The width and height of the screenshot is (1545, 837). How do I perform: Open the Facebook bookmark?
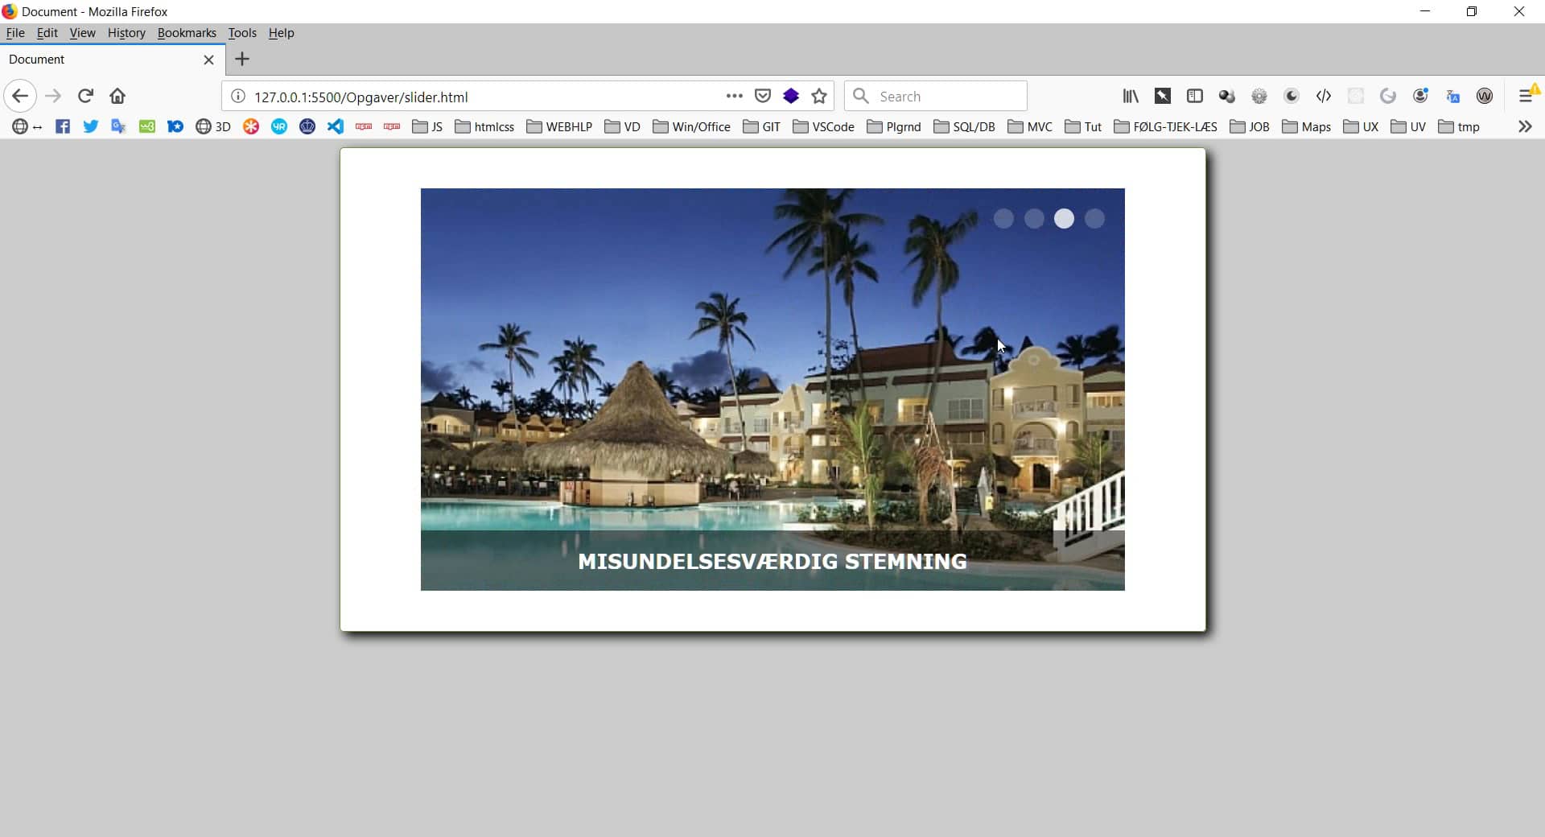[x=63, y=127]
